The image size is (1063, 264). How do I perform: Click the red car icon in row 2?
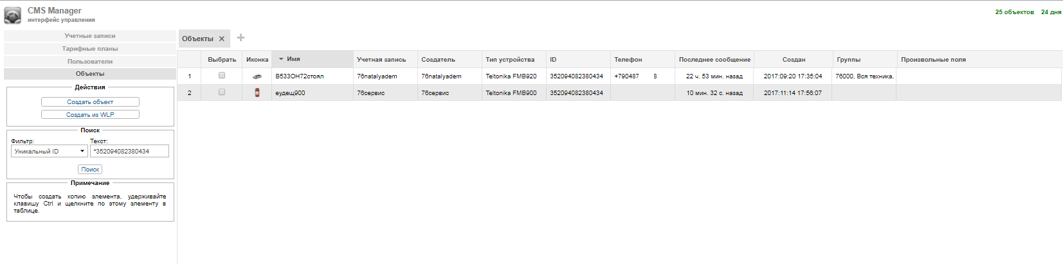(257, 92)
